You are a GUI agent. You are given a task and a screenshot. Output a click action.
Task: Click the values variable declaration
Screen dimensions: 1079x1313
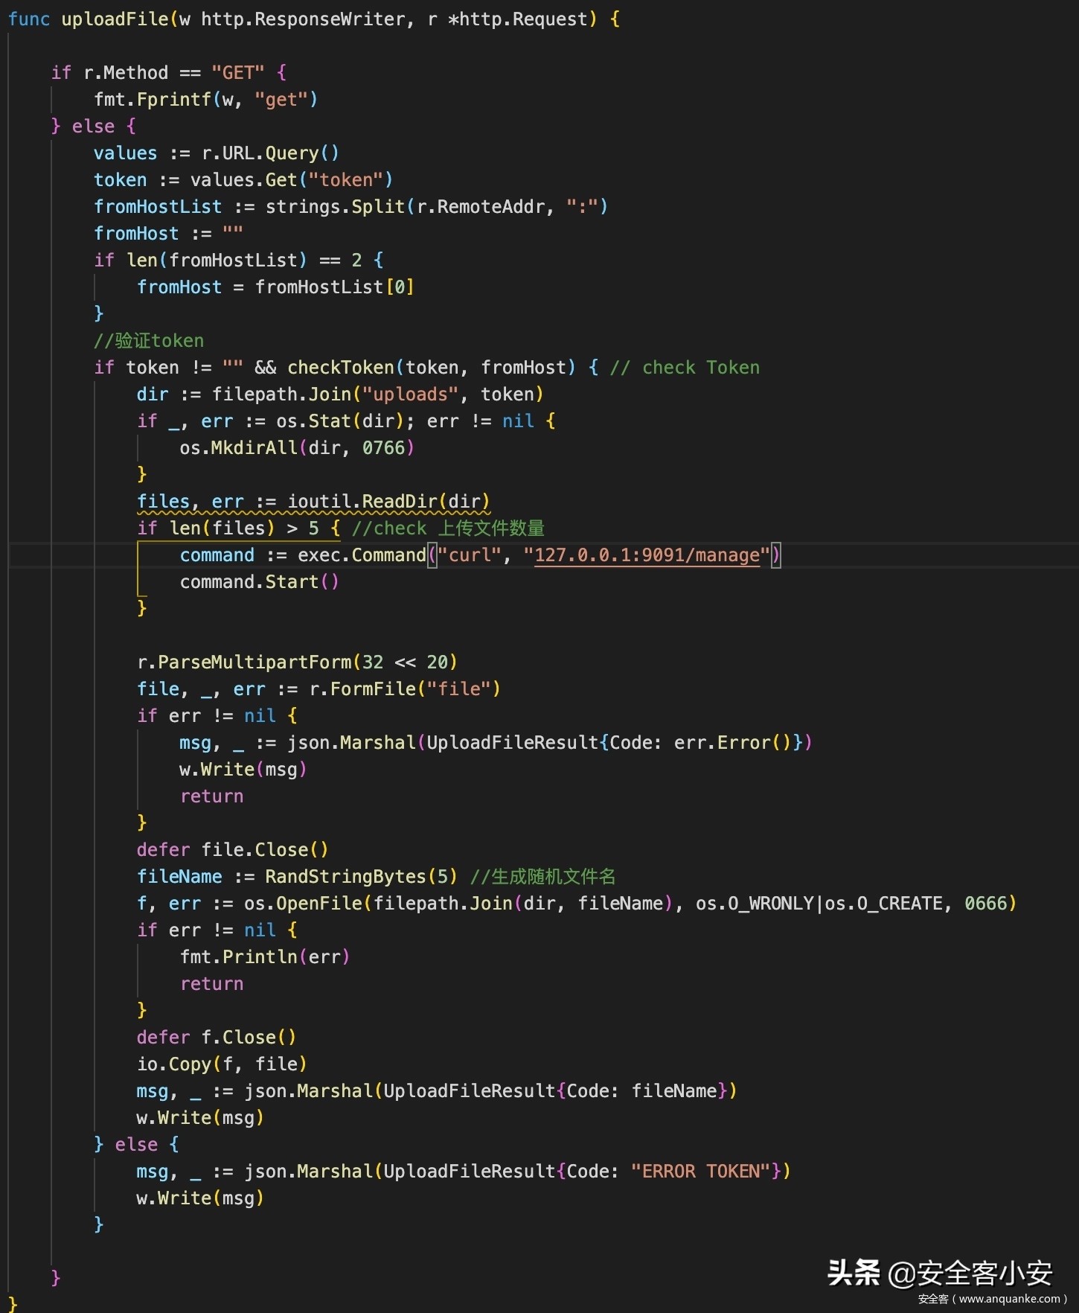coord(126,153)
